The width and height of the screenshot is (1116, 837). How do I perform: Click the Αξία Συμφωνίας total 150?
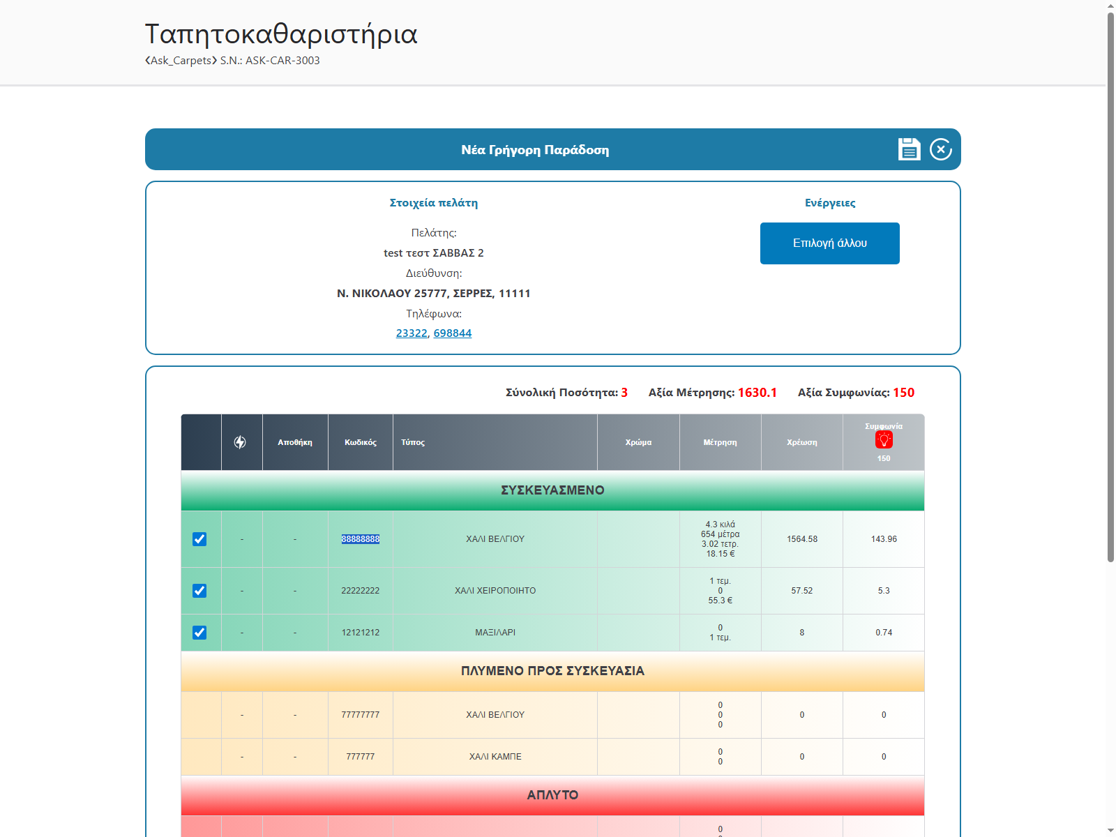point(904,393)
